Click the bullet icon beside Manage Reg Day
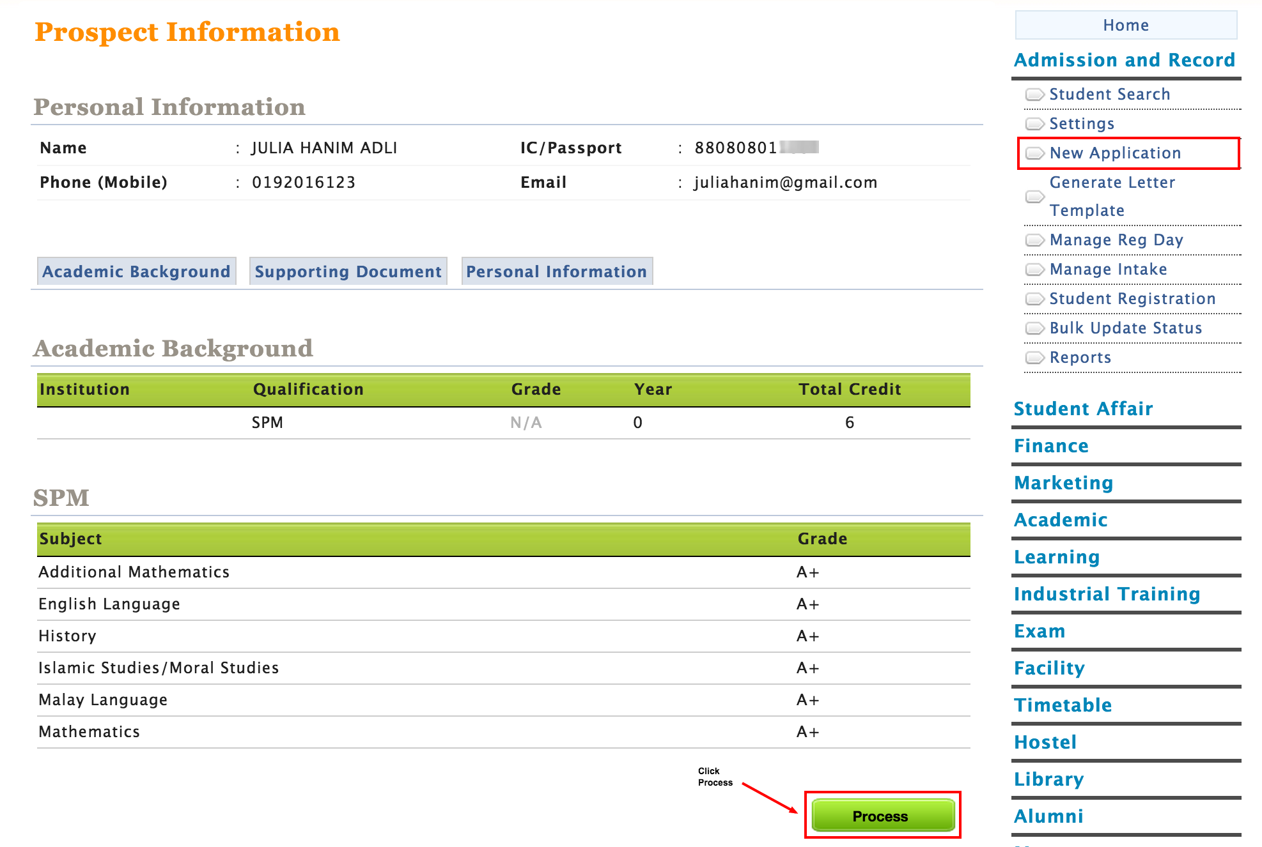The width and height of the screenshot is (1262, 847). [x=1034, y=240]
